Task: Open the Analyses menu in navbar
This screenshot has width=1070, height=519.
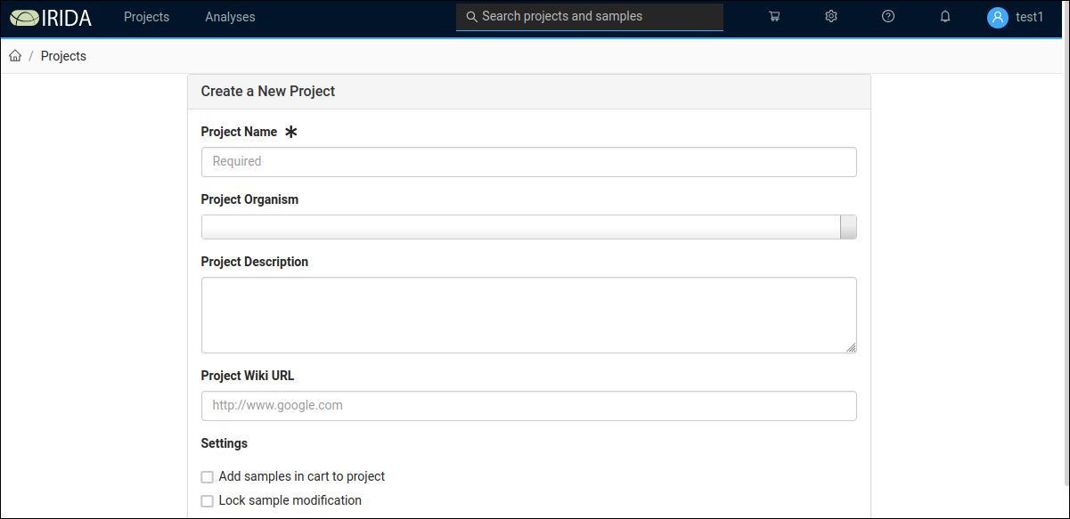Action: tap(230, 17)
